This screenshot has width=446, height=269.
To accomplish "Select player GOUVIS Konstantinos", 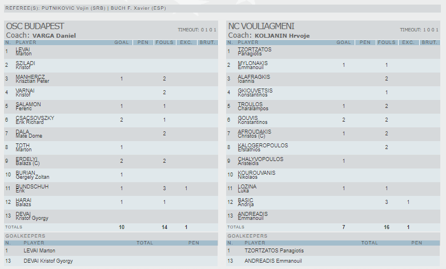I will (252, 120).
